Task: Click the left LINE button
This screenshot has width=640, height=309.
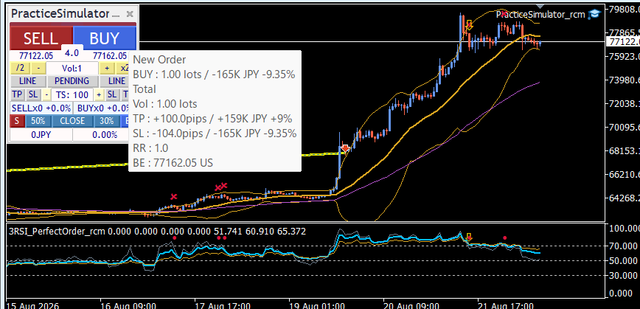Action: coord(28,81)
